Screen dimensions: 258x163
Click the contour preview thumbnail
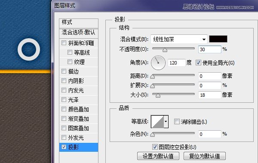(x=157, y=122)
